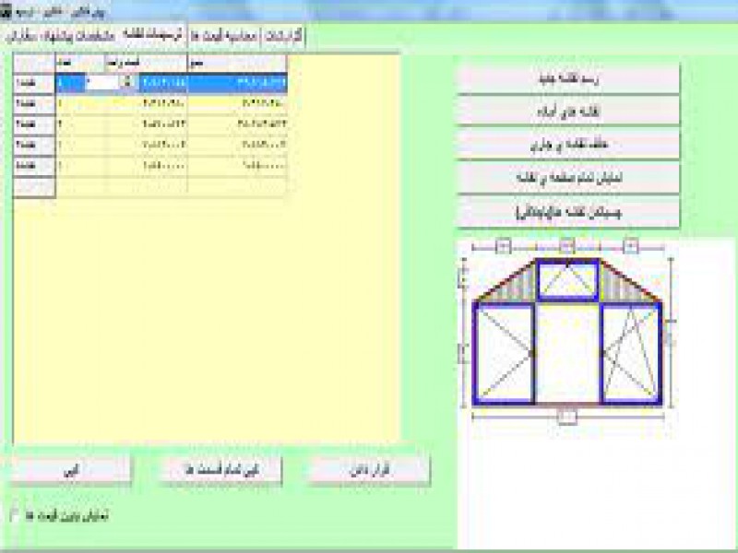Image resolution: width=738 pixels, height=553 pixels.
Task: Open the 'گزارشات' tab
Action: (x=284, y=37)
